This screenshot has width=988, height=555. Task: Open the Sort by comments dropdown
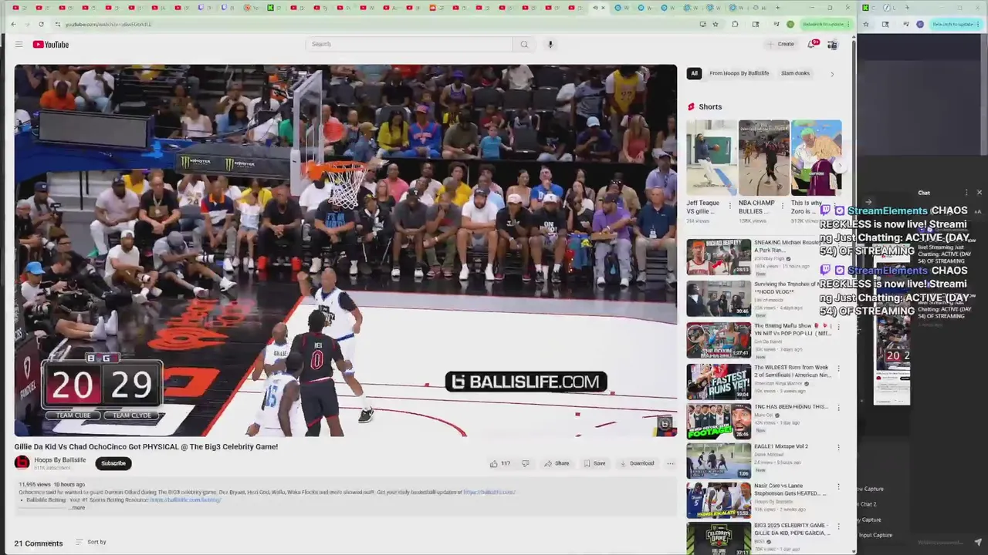pos(91,542)
